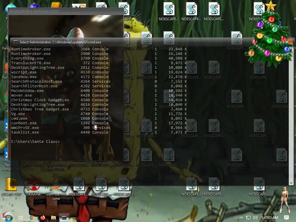This screenshot has height=222, width=296.
Task: Click the 'Christmas Clock Gadget.ex' process name
Action: pos(40,100)
